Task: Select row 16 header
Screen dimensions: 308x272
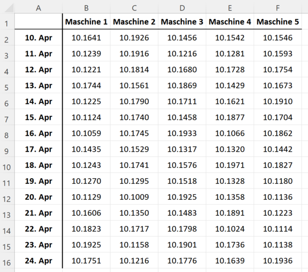Action: [x=7, y=260]
